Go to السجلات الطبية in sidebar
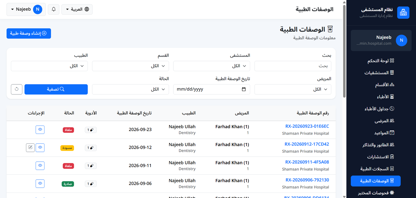This screenshot has width=416, height=198. [x=377, y=169]
